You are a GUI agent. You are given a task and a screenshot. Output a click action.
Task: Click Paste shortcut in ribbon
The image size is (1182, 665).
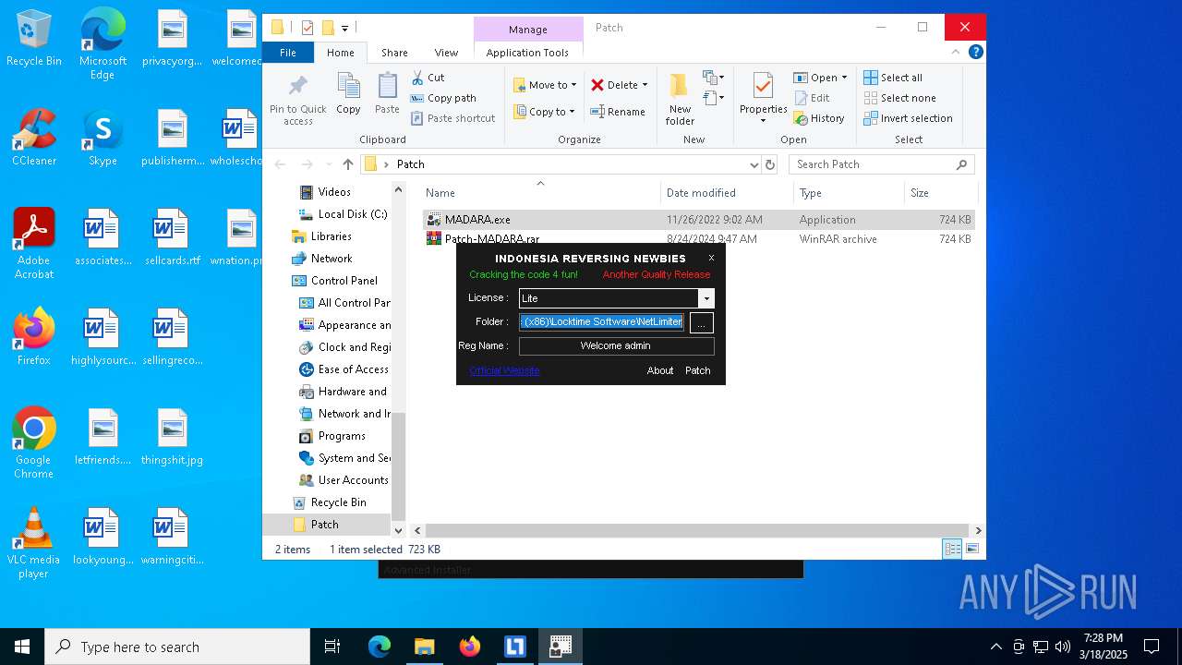click(453, 118)
